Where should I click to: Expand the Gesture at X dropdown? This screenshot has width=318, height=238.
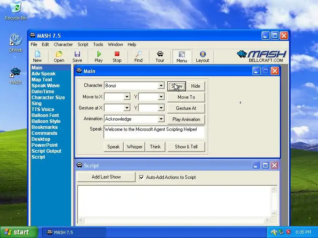tap(127, 108)
